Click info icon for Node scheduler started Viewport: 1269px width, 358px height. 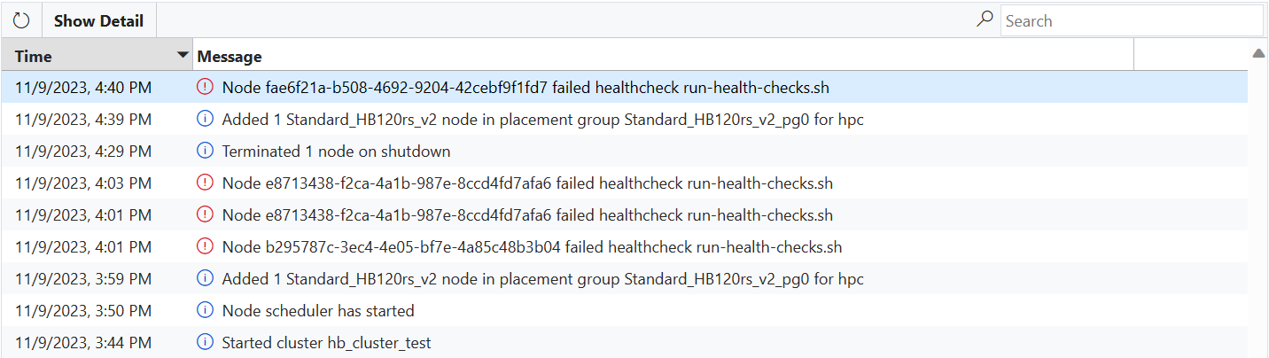pos(206,311)
